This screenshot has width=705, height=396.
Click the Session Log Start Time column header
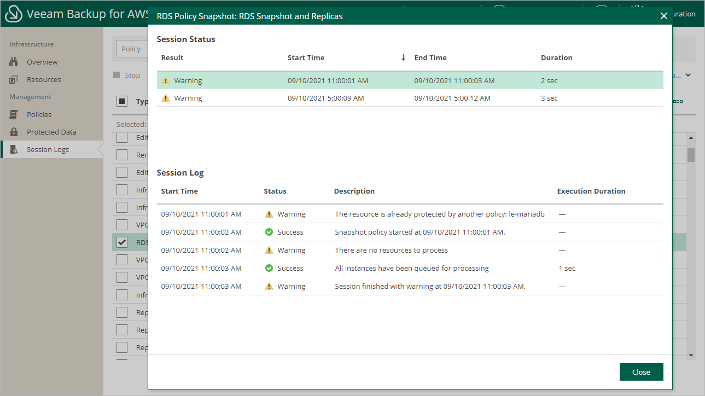click(x=179, y=191)
